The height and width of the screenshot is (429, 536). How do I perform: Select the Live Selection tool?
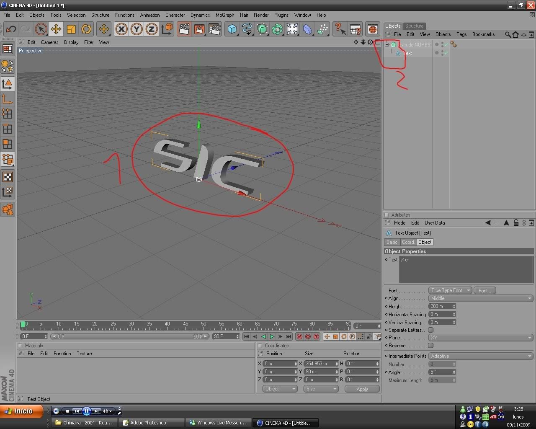point(41,29)
